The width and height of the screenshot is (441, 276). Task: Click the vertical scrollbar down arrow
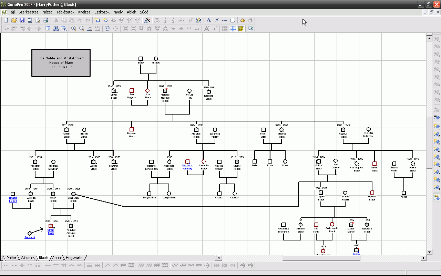[429, 252]
